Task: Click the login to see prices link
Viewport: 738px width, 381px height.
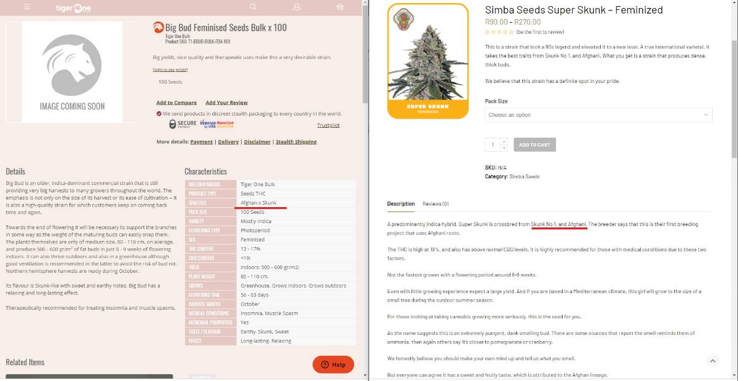Action: [170, 70]
